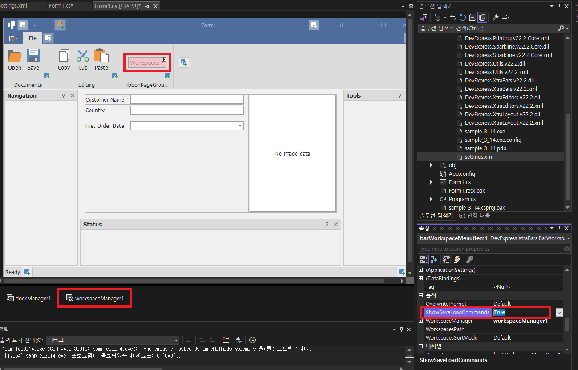This screenshot has width=578, height=370.
Task: Close the Status dock panel
Action: coord(336,225)
